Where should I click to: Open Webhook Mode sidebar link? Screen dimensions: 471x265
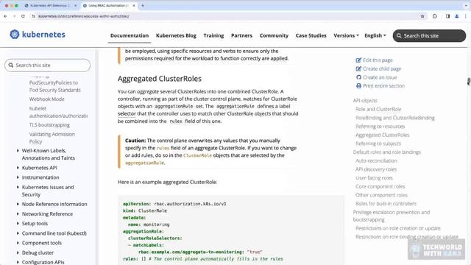(x=47, y=99)
